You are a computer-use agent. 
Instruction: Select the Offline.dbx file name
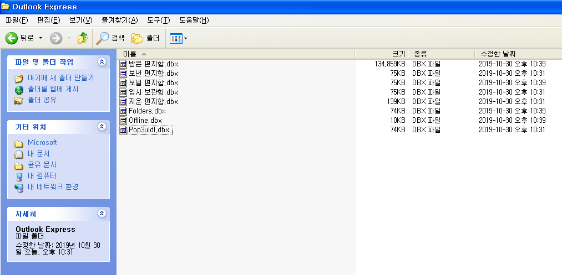(145, 120)
